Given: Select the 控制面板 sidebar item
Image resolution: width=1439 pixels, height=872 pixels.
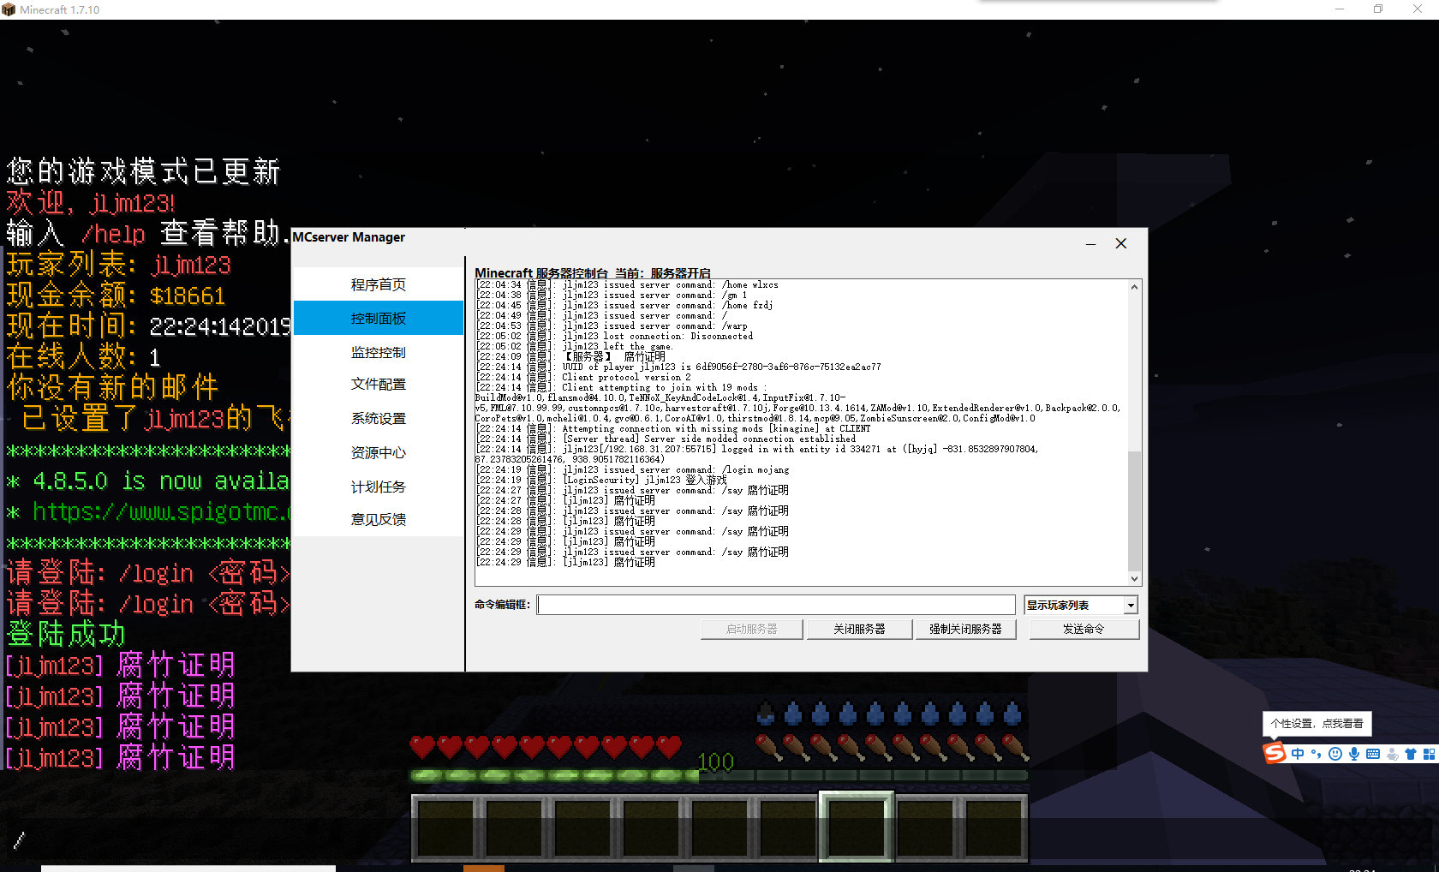Looking at the screenshot, I should [x=378, y=318].
